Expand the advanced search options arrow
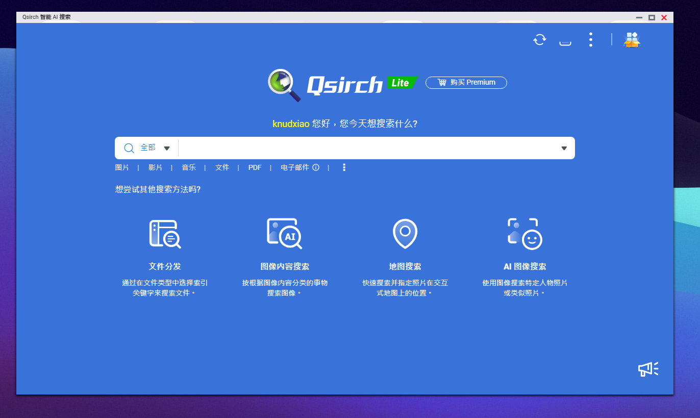Viewport: 700px width, 418px height. click(564, 148)
